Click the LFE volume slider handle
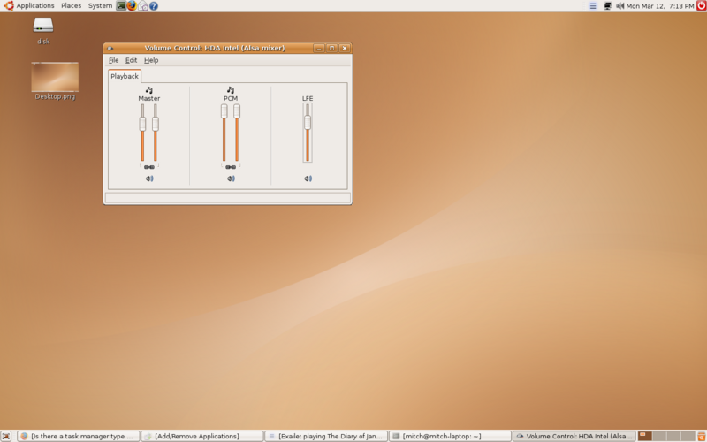 (x=308, y=122)
